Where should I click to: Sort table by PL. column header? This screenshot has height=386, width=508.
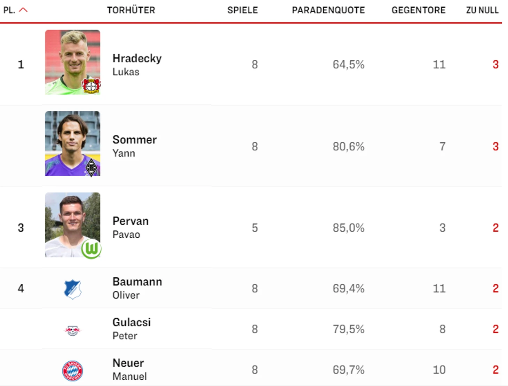coord(9,10)
